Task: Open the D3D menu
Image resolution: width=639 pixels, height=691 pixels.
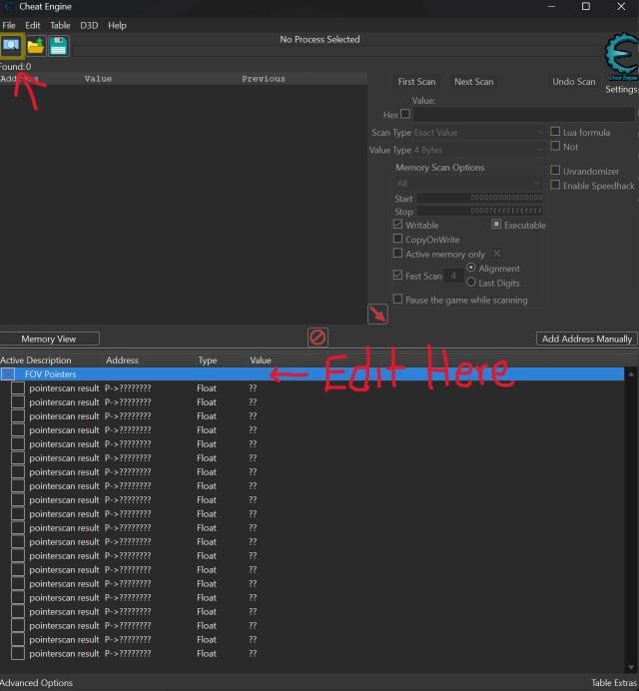Action: (x=89, y=25)
